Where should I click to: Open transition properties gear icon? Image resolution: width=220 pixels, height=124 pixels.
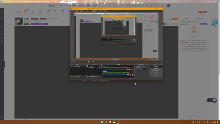pos(147,66)
